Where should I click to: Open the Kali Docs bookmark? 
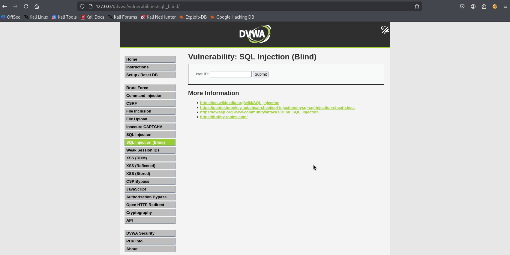coord(92,17)
